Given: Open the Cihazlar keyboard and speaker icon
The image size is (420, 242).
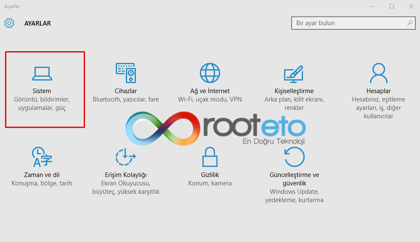Looking at the screenshot, I should pos(126,73).
